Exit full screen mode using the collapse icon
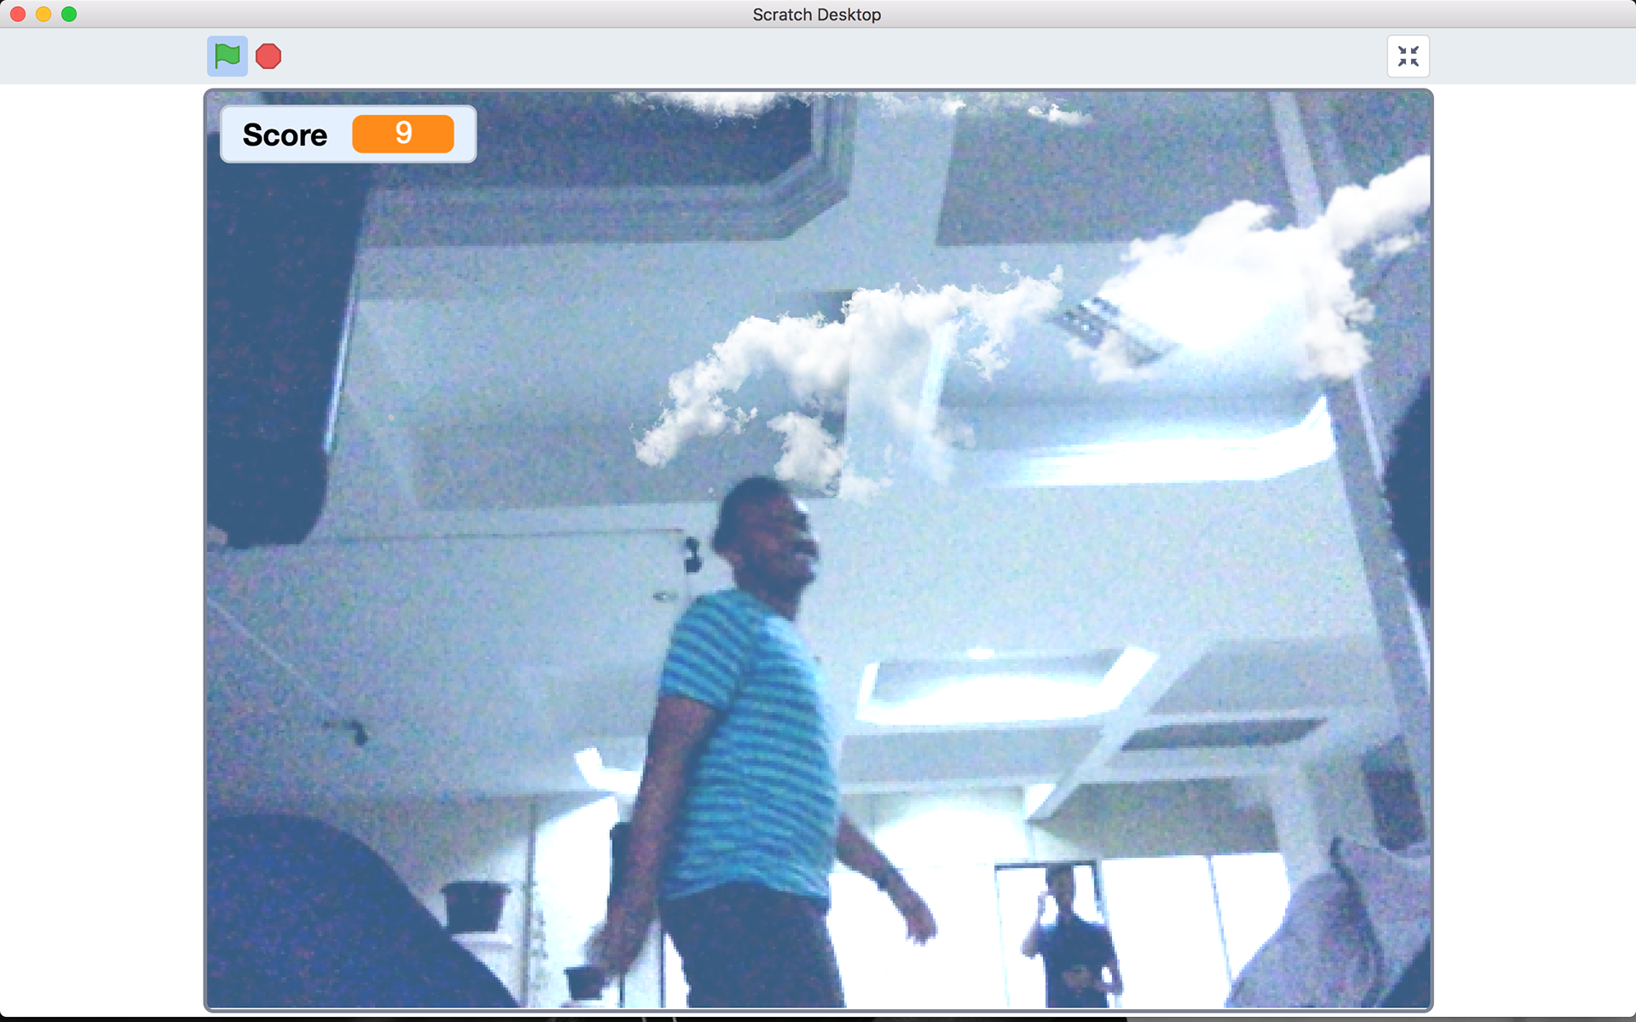 (x=1408, y=56)
